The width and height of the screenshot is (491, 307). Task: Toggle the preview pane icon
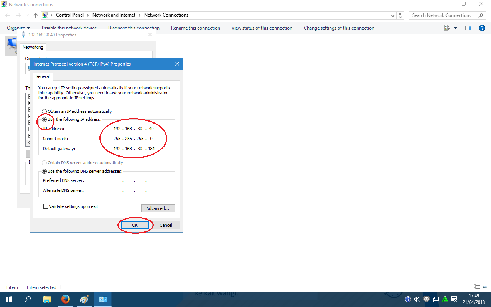pos(468,28)
